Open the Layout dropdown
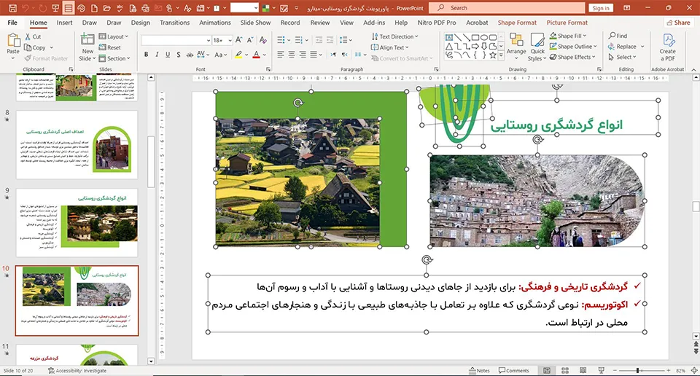The width and height of the screenshot is (700, 376). 114,36
